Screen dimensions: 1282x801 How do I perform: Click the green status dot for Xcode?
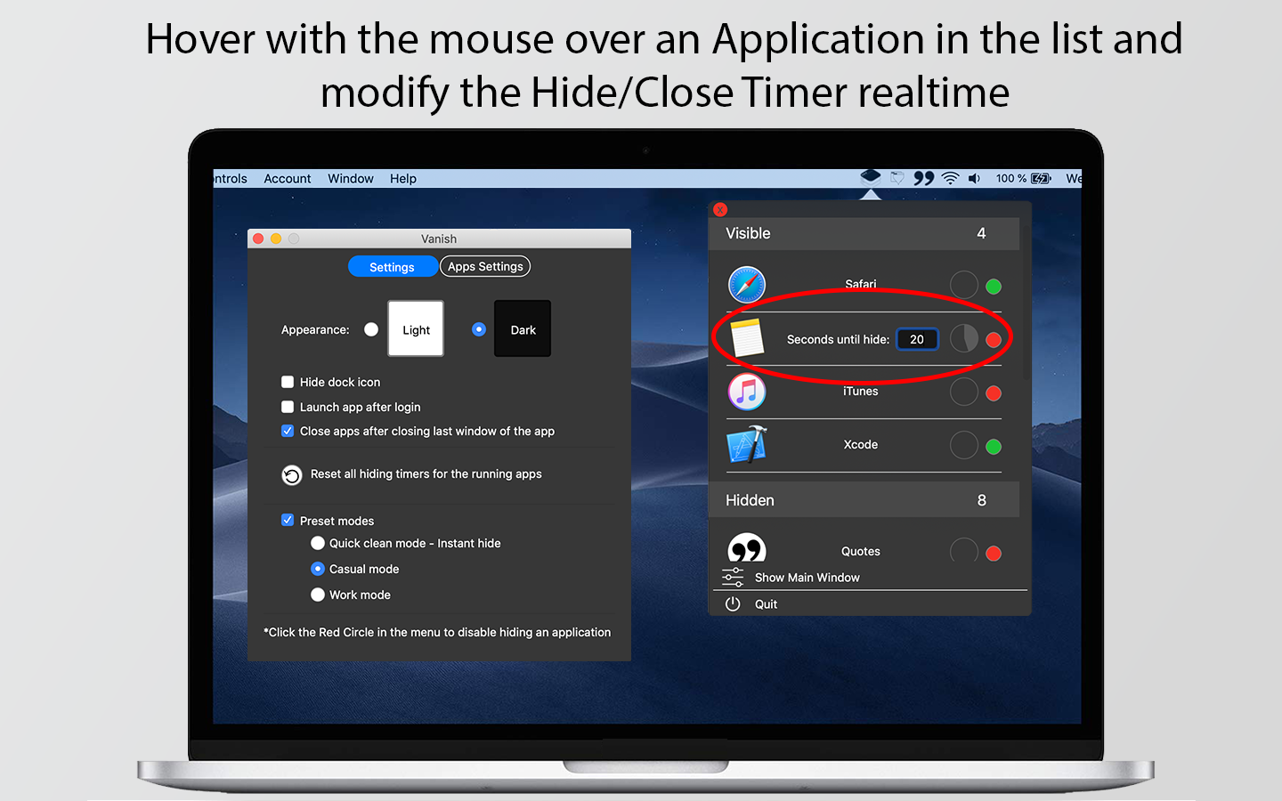click(x=994, y=447)
